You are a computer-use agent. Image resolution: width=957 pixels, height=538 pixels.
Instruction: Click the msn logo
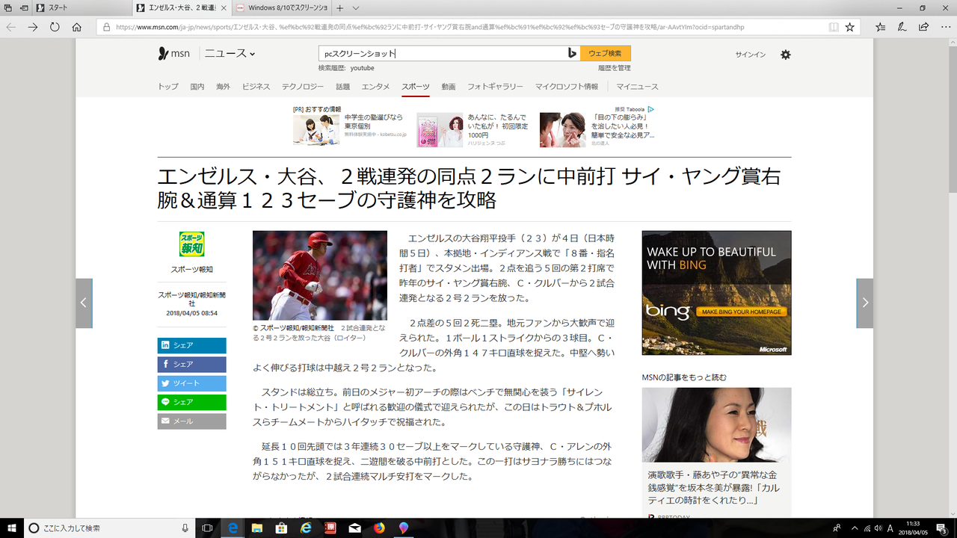[174, 53]
